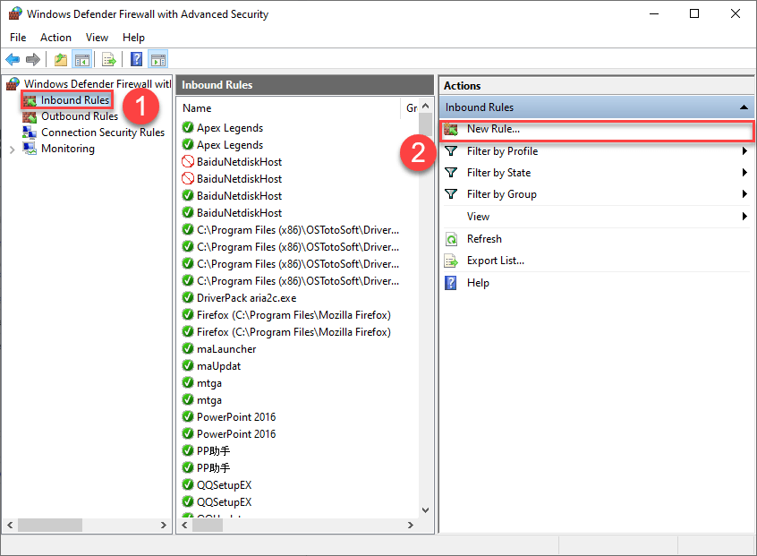The image size is (757, 556).
Task: Click the Gr column header
Action: coord(411,108)
